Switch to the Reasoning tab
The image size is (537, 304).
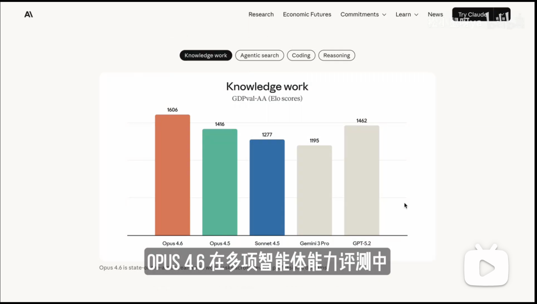[337, 56]
